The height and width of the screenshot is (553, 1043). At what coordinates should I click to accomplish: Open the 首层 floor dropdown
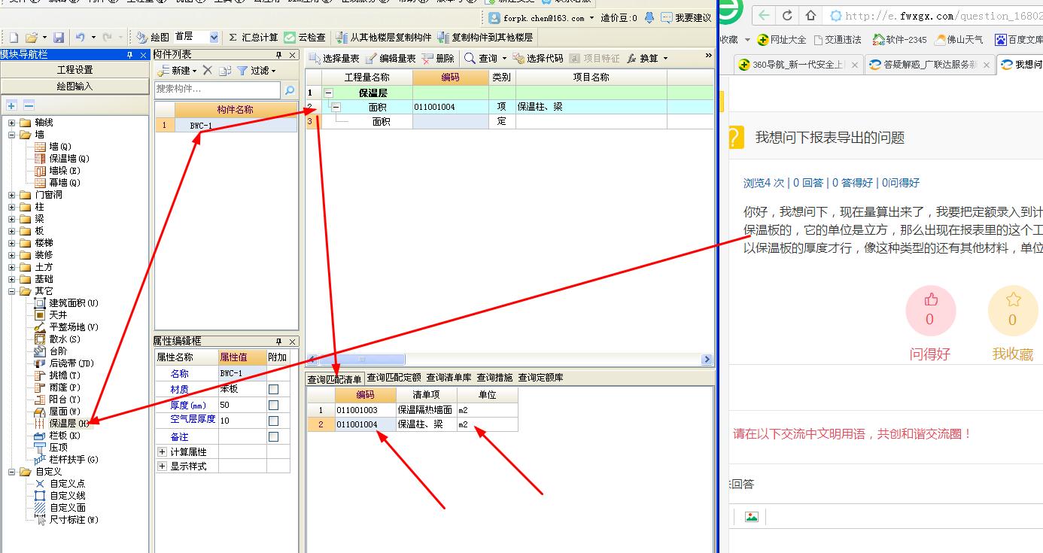coord(214,37)
